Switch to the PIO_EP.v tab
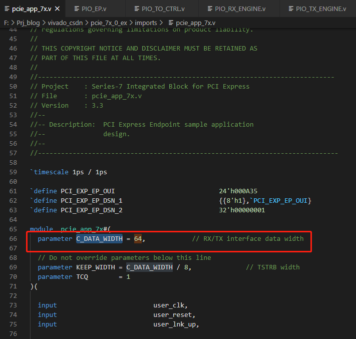356x339 pixels. coord(95,9)
